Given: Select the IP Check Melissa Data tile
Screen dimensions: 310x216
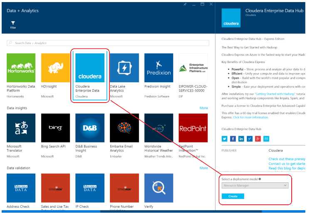Looking at the screenshot, I should pos(90,188).
